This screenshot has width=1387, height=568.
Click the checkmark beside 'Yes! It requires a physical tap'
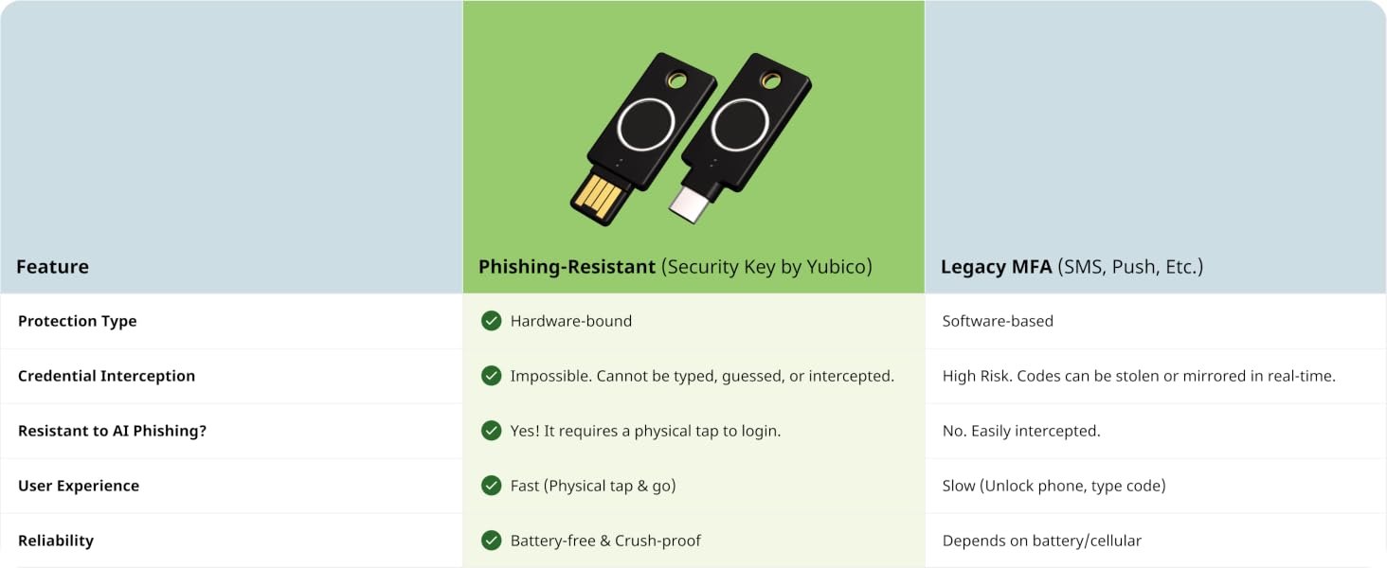point(491,431)
